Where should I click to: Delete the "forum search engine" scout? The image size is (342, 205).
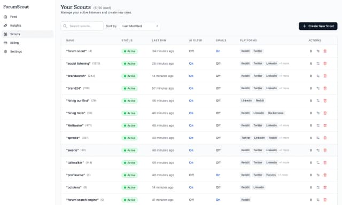(325, 200)
